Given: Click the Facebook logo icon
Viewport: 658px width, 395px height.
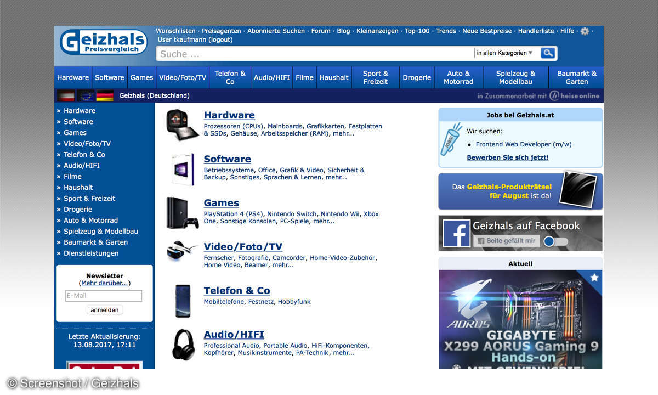Looking at the screenshot, I should (x=457, y=233).
